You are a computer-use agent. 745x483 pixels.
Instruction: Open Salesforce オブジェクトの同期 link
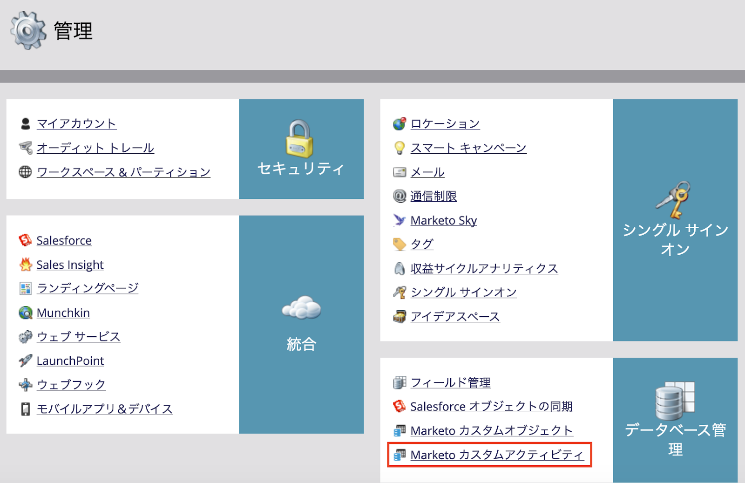tap(491, 407)
